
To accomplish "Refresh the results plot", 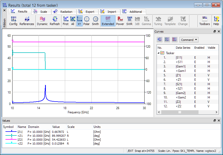I will click(x=55, y=21).
